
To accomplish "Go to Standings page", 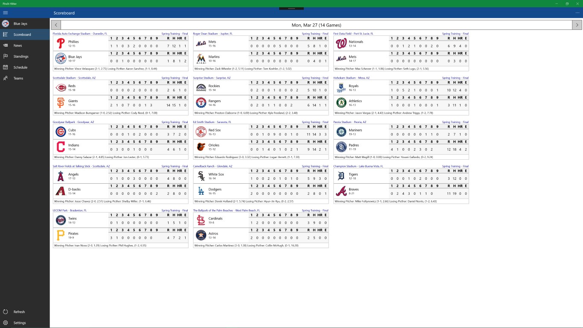I will 25,56.
